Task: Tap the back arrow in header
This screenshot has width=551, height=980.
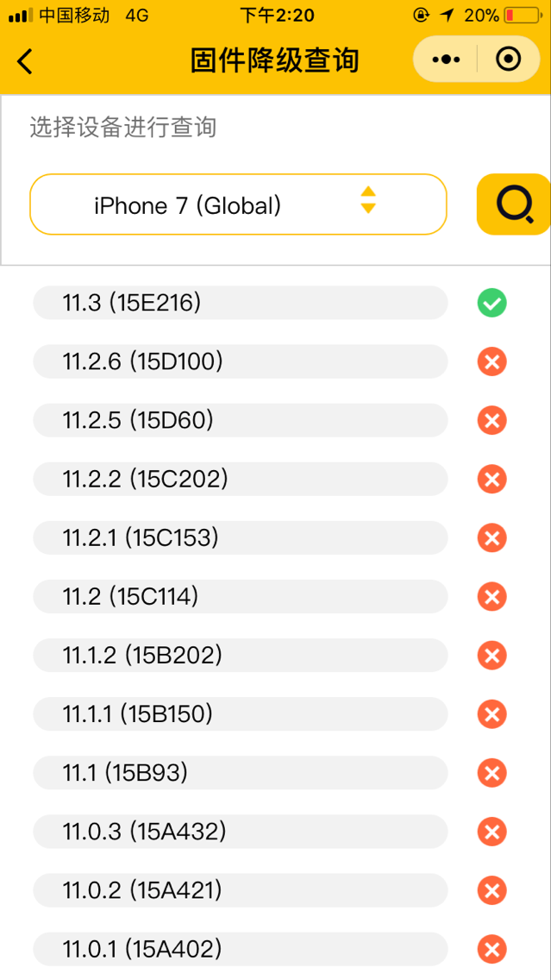Action: tap(25, 61)
